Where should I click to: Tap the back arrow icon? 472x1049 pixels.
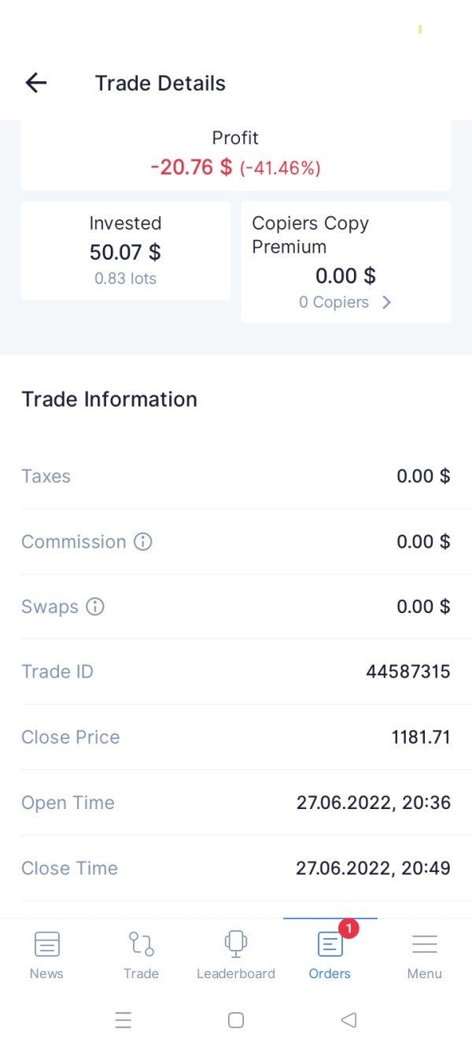[36, 83]
